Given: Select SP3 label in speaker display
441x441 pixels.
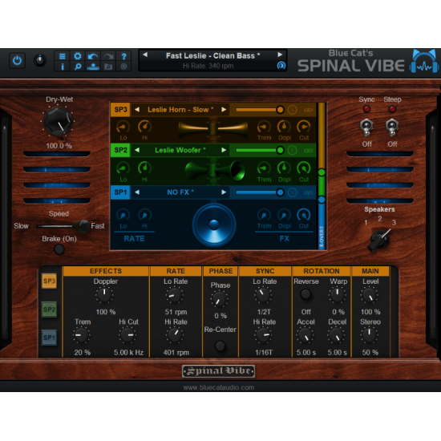Looking at the screenshot, I should coord(120,110).
